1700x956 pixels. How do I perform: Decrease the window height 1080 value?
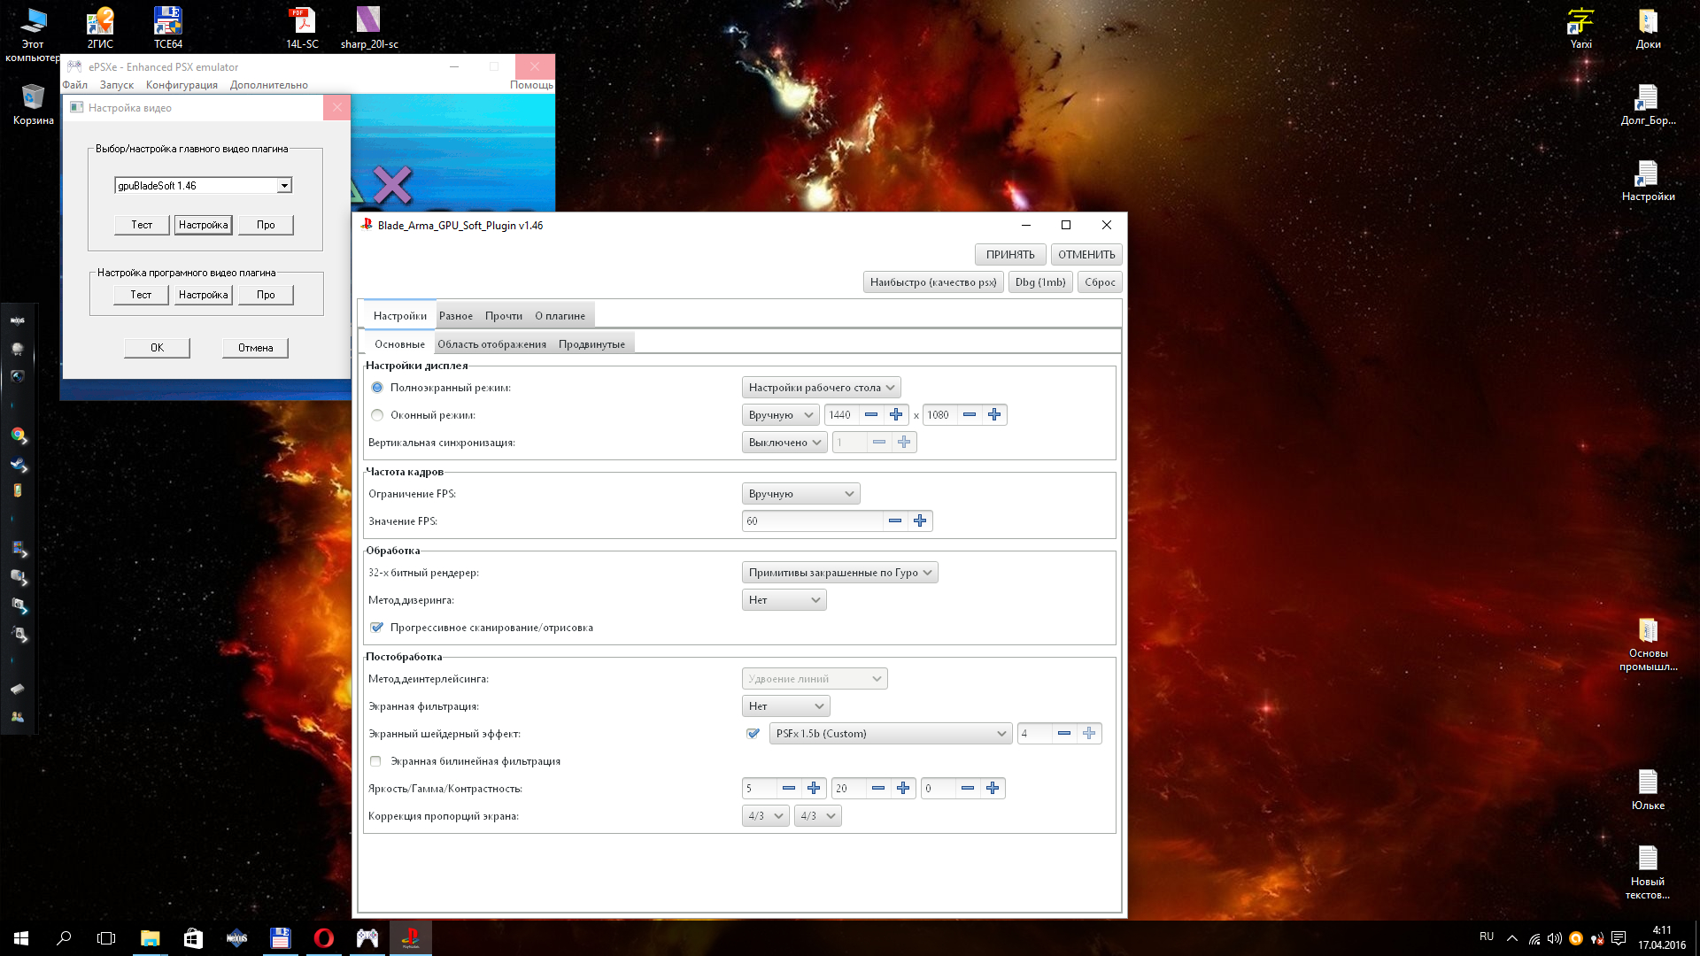click(970, 415)
